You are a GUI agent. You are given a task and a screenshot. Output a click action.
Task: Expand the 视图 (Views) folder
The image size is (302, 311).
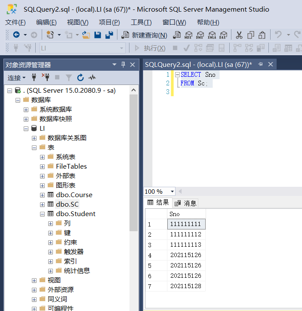coord(34,281)
